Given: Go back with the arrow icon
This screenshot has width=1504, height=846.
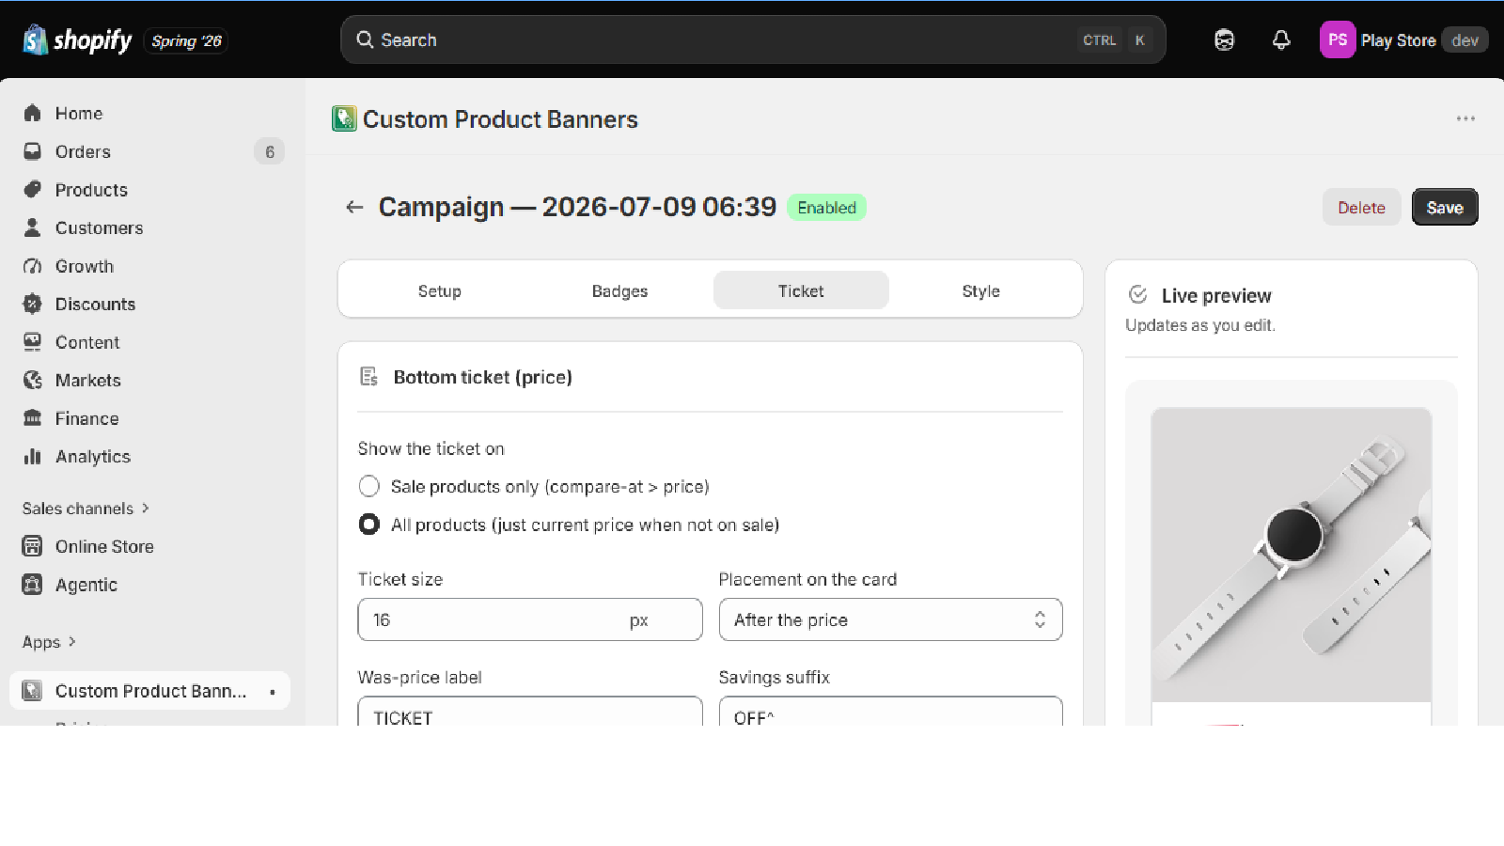Looking at the screenshot, I should (x=354, y=207).
